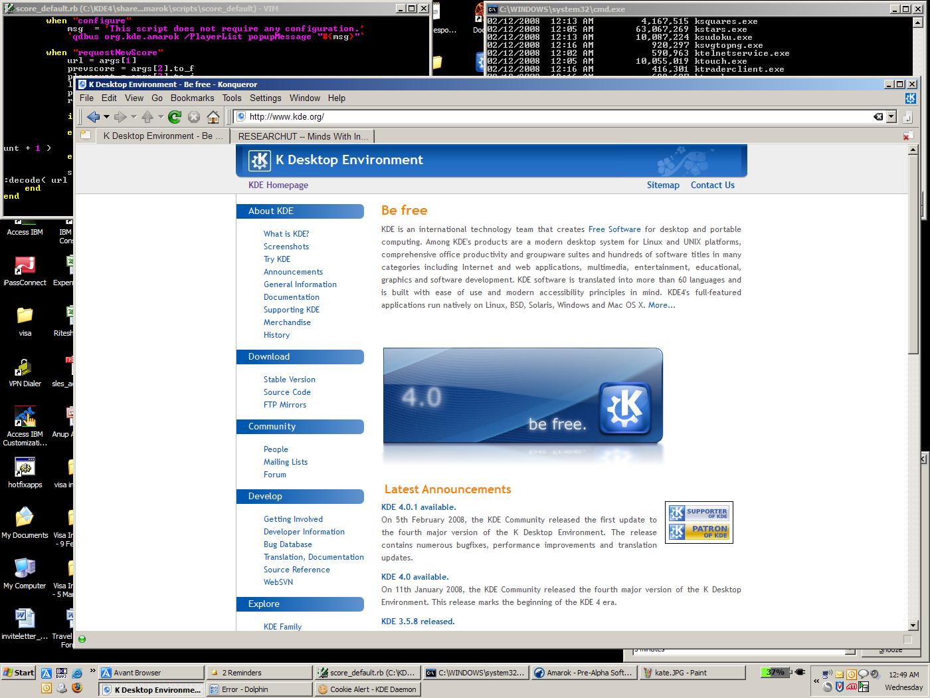Select the visa folder on desktop
Viewport: 930px width, 698px height.
tap(25, 321)
